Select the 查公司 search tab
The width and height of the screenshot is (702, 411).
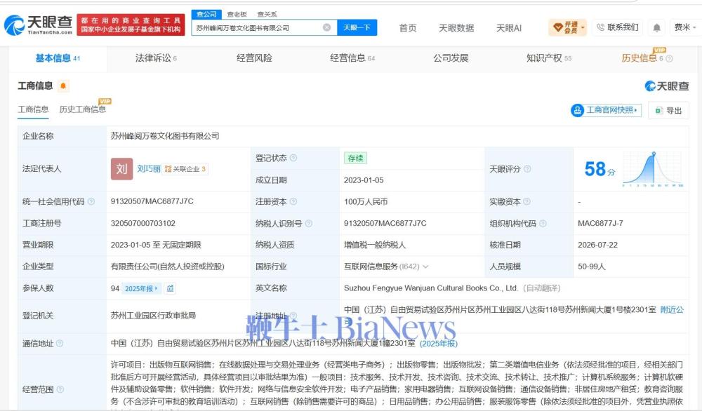pyautogui.click(x=206, y=14)
